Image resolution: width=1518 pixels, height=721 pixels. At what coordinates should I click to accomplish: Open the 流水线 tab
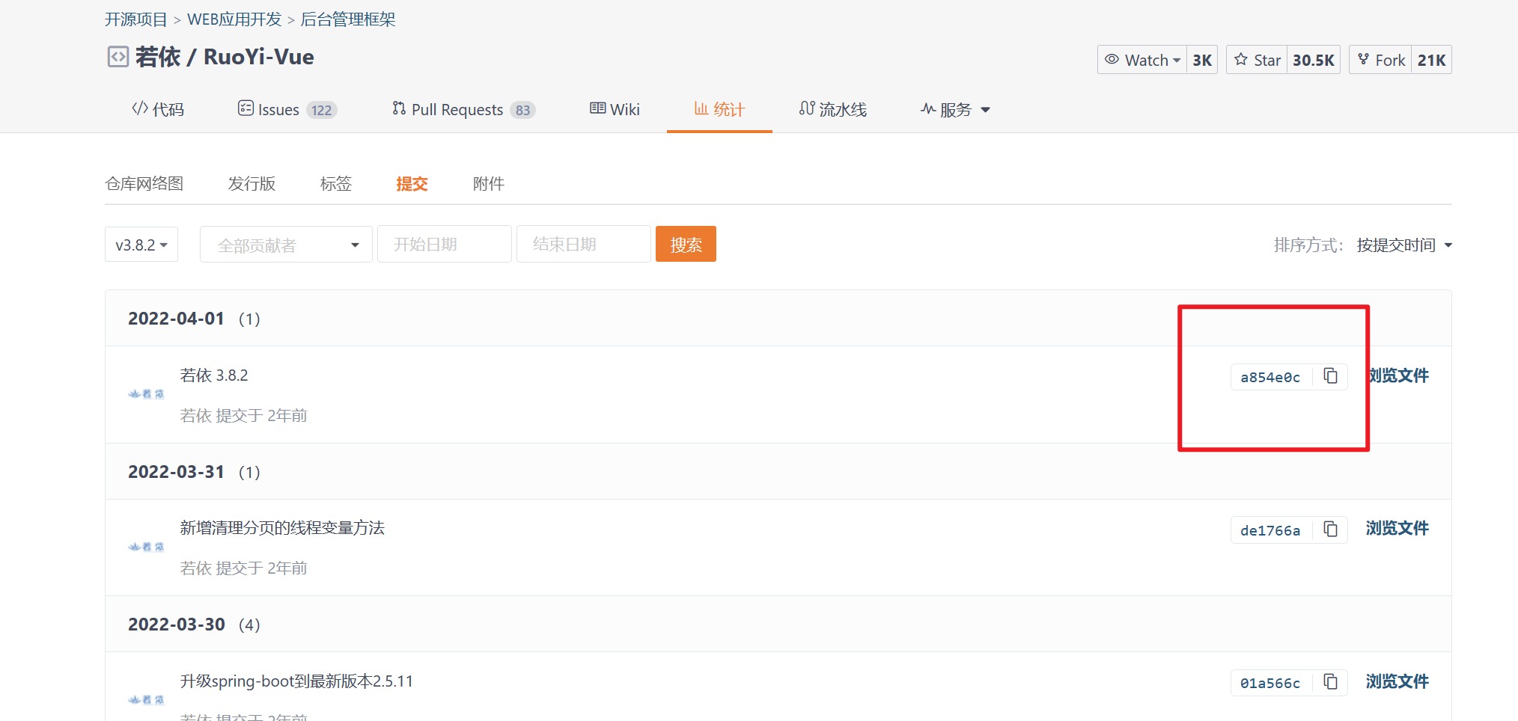[x=832, y=109]
